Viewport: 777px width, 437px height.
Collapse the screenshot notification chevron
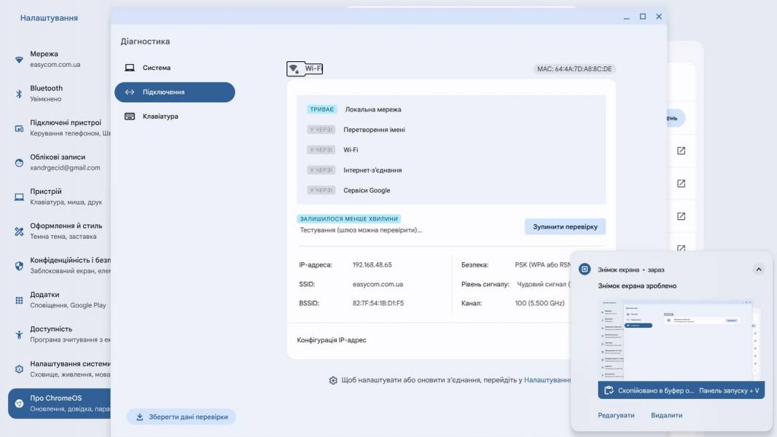click(758, 269)
